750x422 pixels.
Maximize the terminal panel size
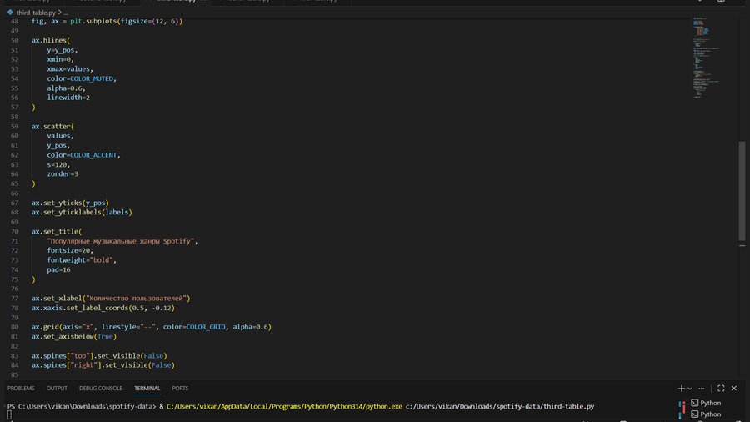coord(722,388)
